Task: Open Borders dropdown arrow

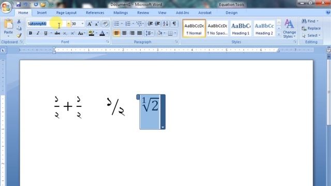Action: [175, 33]
